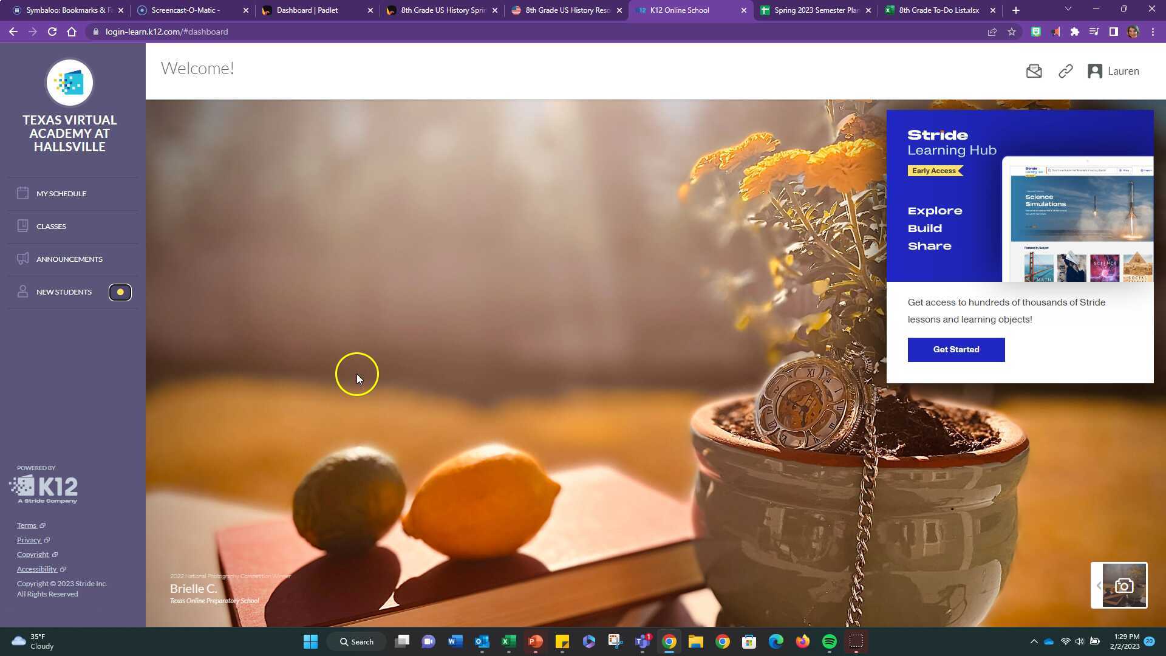Image resolution: width=1166 pixels, height=656 pixels.
Task: Click the Texas Virtual Academy logo
Action: click(x=70, y=83)
